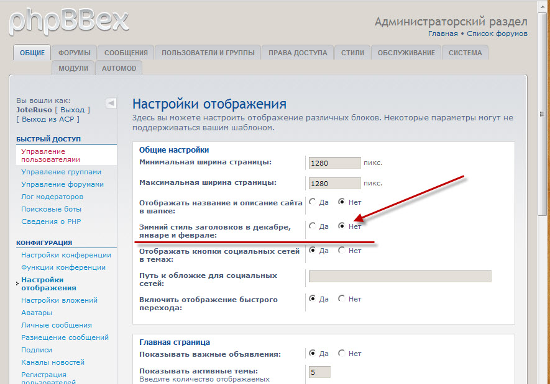Select 'Да' for important announcements

(313, 354)
